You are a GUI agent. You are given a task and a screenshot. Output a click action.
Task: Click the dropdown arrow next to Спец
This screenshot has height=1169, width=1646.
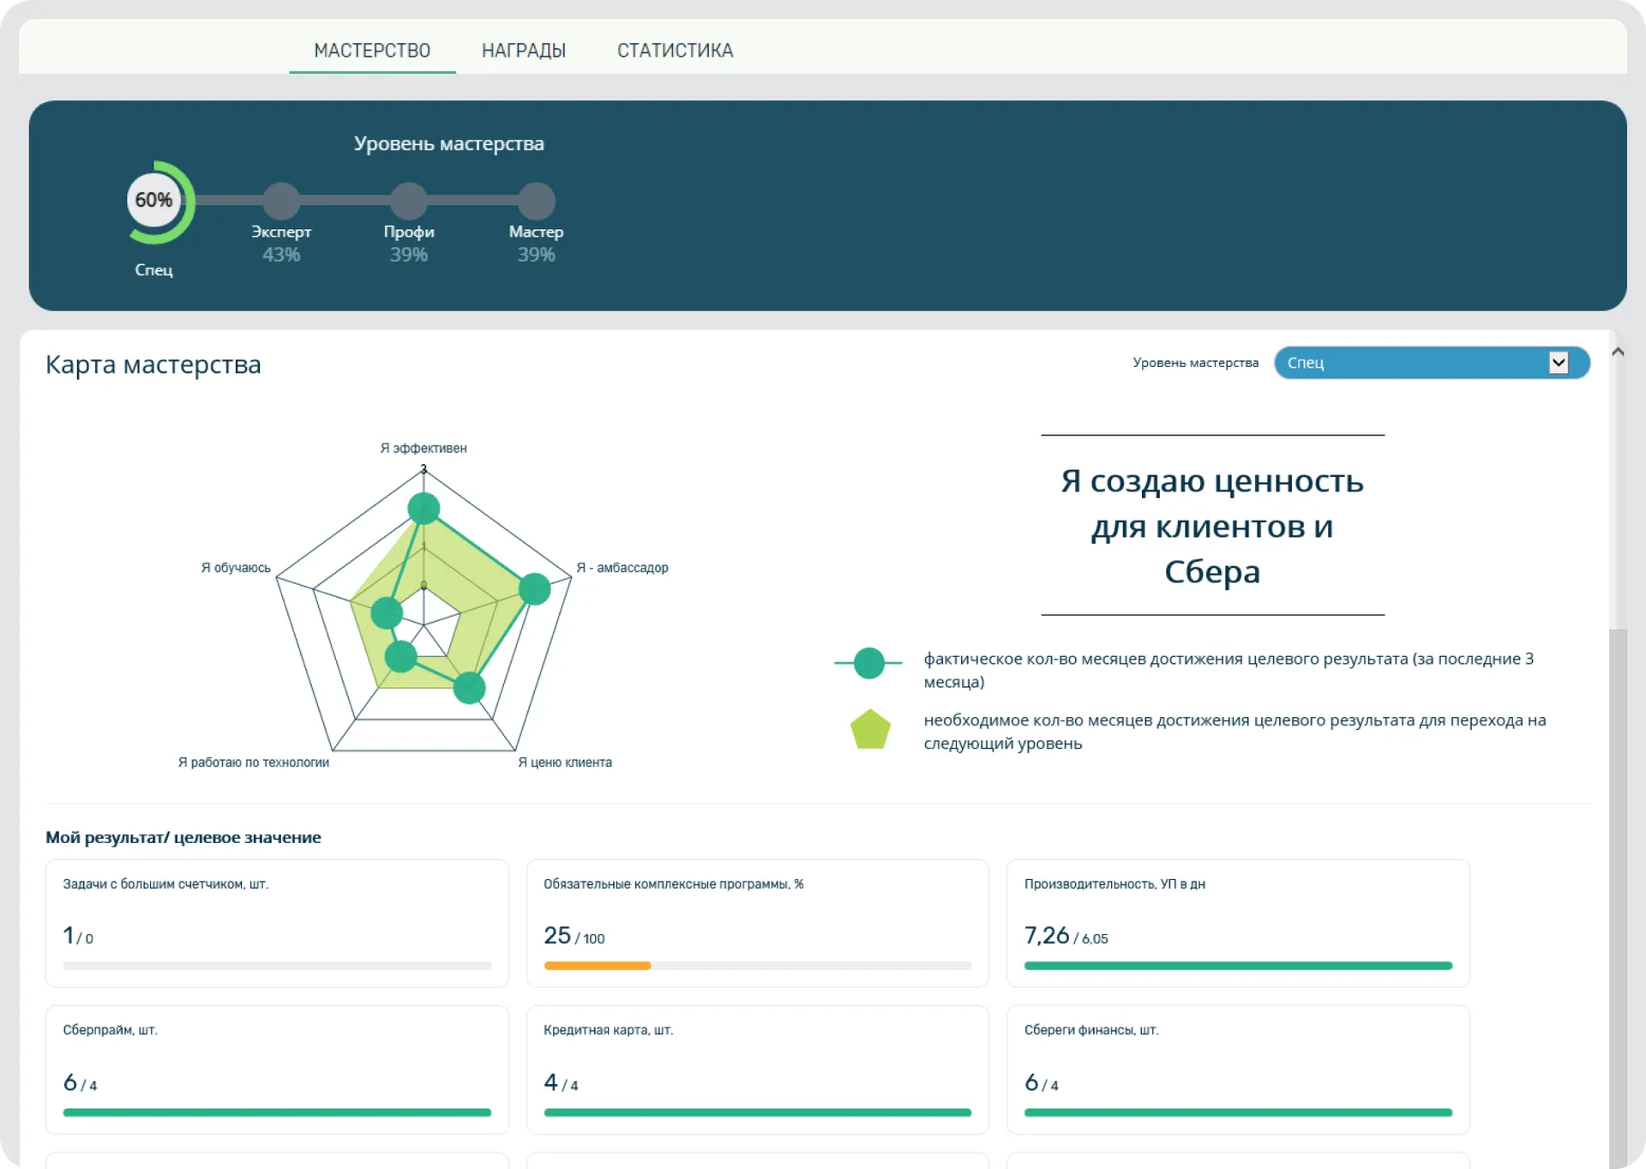pyautogui.click(x=1558, y=363)
